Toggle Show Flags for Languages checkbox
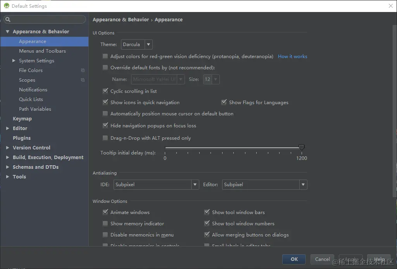 tap(224, 103)
